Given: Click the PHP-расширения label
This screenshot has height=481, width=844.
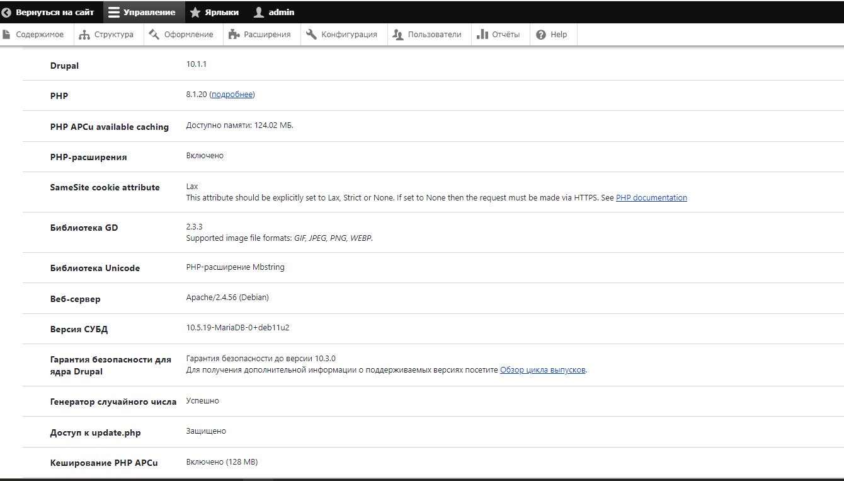Looking at the screenshot, I should pos(89,157).
